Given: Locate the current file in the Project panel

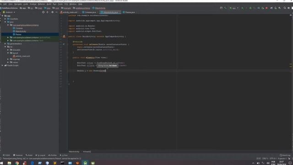Looking at the screenshot, I should 43,12.
